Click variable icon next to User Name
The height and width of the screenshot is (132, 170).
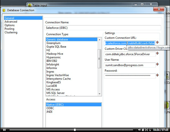(x=157, y=65)
